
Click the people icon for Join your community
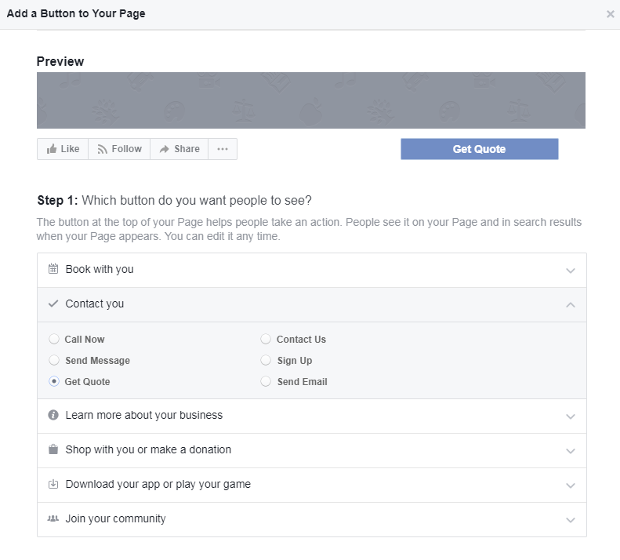53,518
